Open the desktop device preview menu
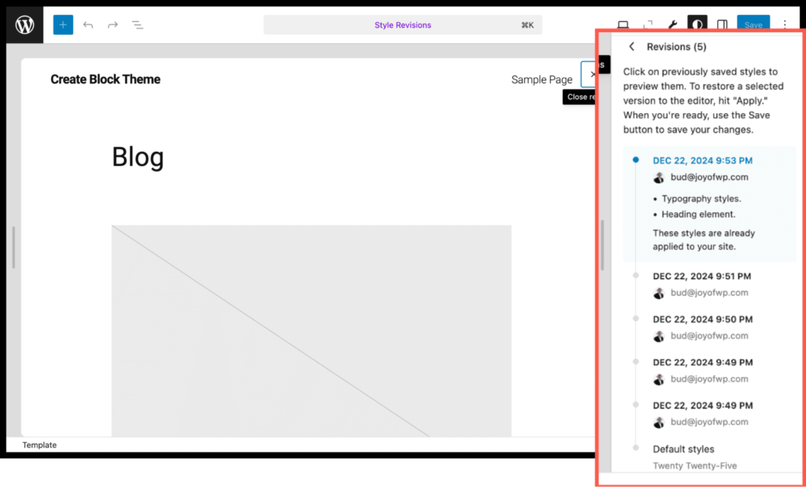The width and height of the screenshot is (806, 487). click(x=623, y=24)
